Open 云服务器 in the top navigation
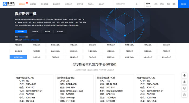 (x=33, y=4)
